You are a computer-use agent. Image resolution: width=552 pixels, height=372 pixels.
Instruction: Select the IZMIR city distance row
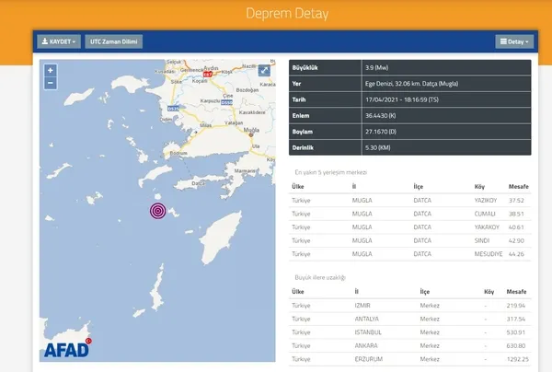point(410,305)
